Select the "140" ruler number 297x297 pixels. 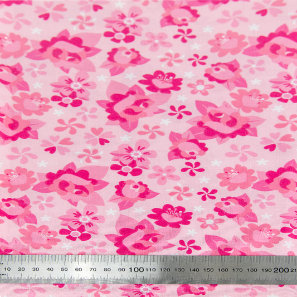click(194, 270)
